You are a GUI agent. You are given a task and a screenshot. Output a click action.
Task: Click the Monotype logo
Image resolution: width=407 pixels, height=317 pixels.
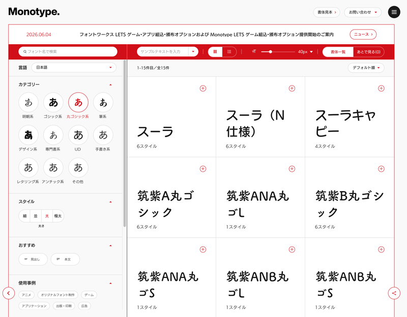(x=34, y=12)
